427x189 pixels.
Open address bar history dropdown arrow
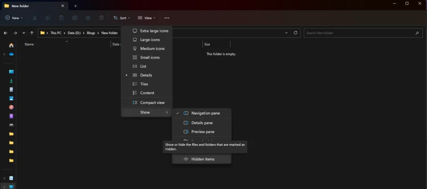coord(286,33)
